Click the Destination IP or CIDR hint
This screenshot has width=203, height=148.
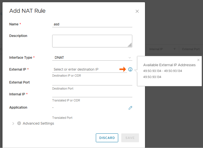click(67, 75)
